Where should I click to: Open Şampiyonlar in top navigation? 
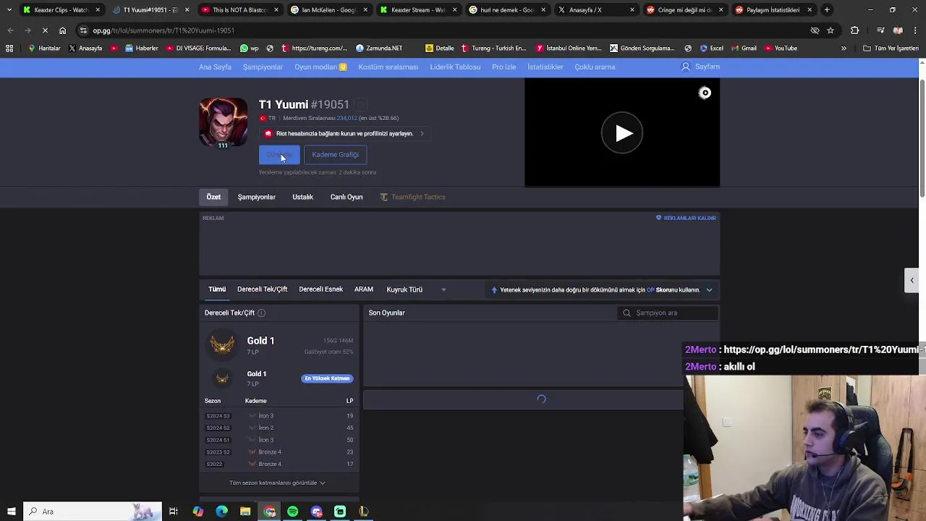point(263,67)
